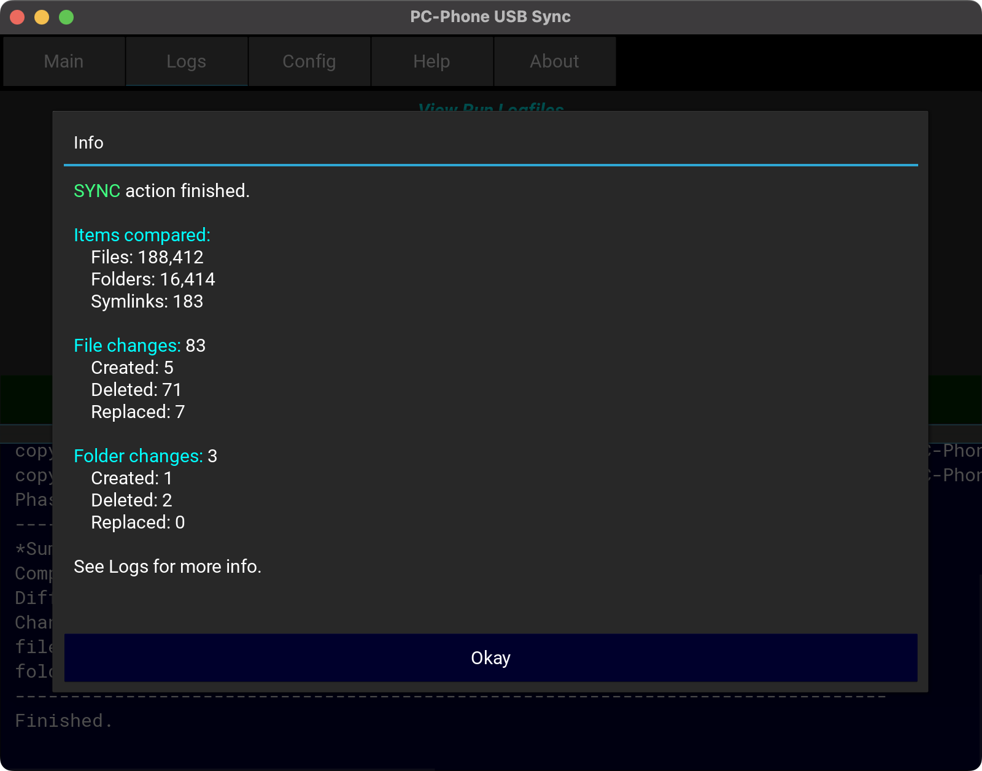This screenshot has width=982, height=771.
Task: Click the Items compared heading
Action: [142, 235]
